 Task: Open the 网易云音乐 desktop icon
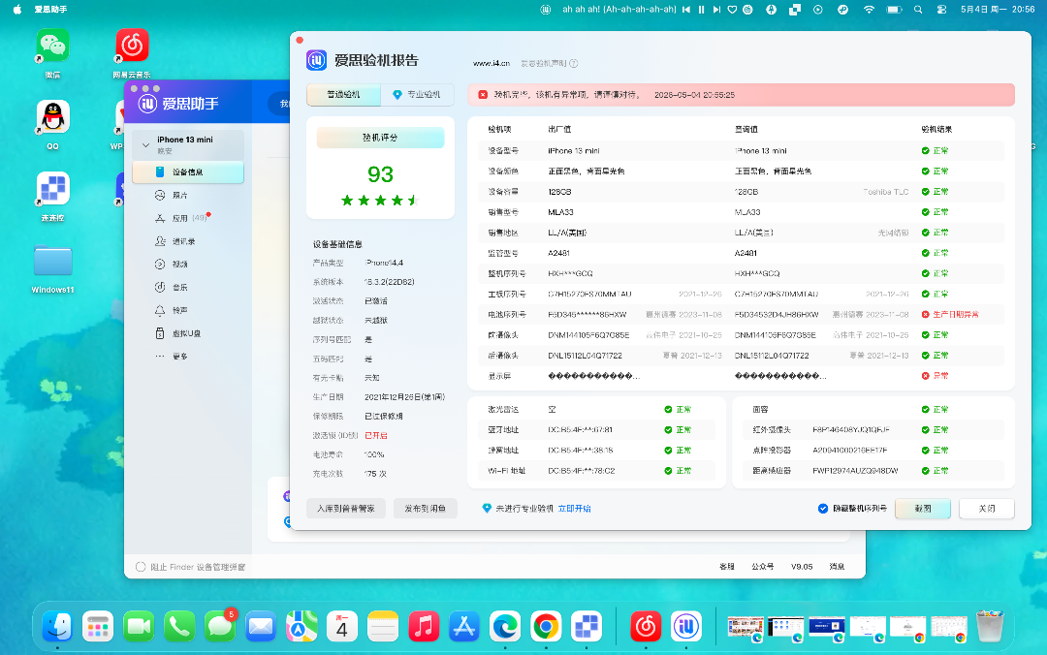pos(132,46)
